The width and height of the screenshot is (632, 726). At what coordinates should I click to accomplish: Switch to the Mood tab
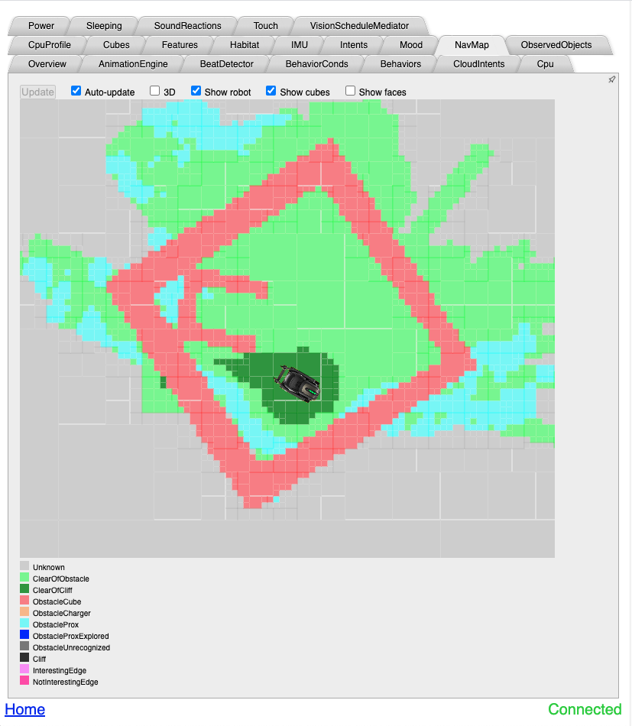point(410,44)
